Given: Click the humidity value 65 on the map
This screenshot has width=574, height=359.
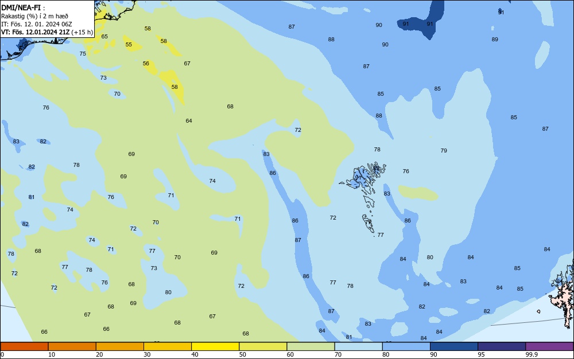Looking at the screenshot, I should point(104,36).
